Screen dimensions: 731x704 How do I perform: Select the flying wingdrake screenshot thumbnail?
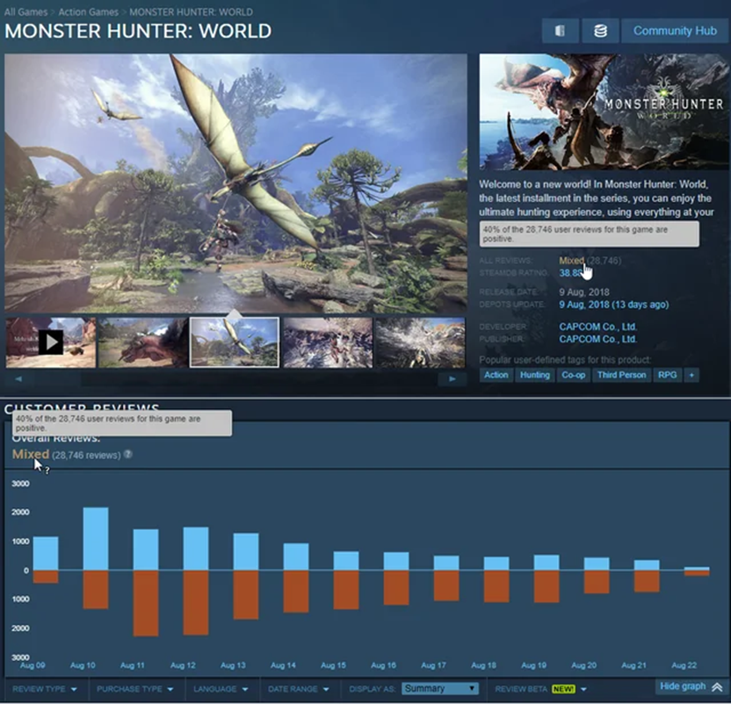(x=235, y=342)
